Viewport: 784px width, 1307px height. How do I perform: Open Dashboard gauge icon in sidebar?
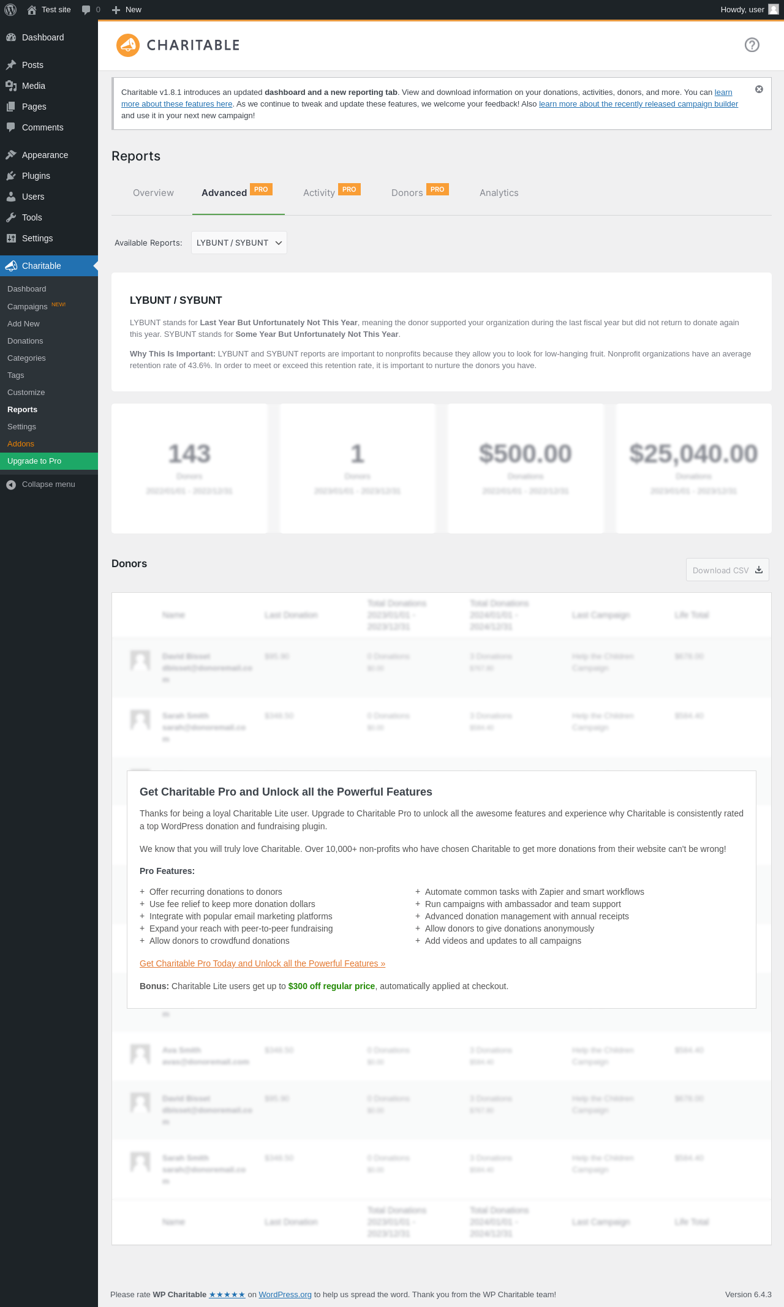pos(11,37)
